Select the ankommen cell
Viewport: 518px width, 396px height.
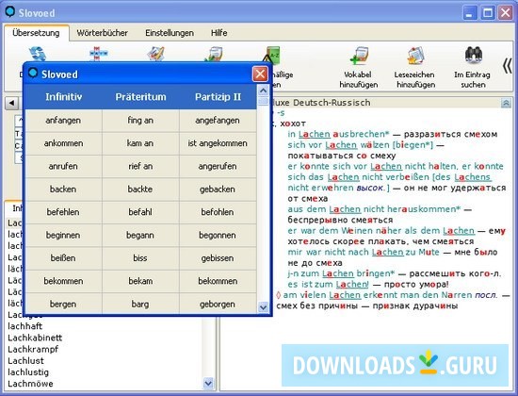(x=63, y=143)
